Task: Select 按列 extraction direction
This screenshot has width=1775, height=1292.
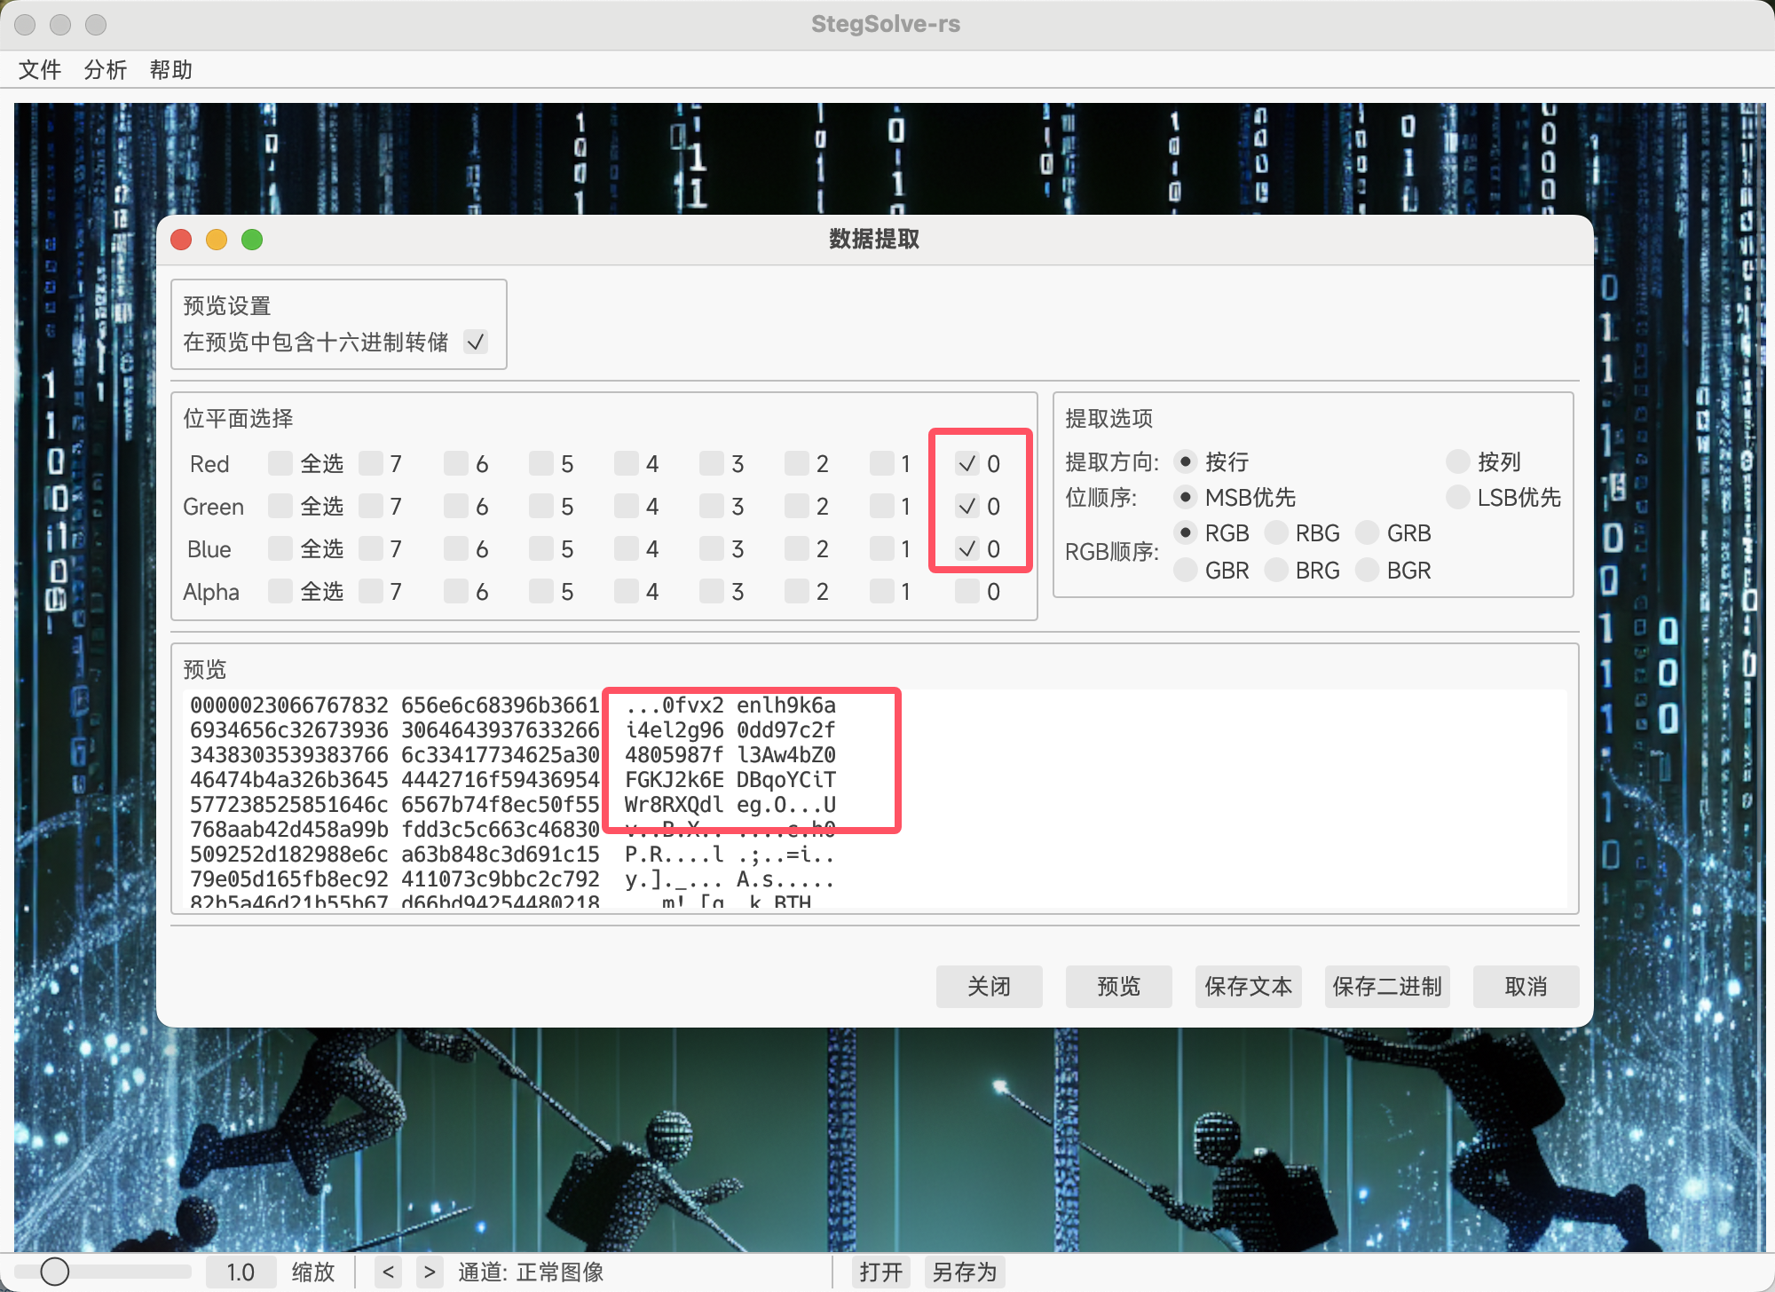Action: tap(1458, 461)
